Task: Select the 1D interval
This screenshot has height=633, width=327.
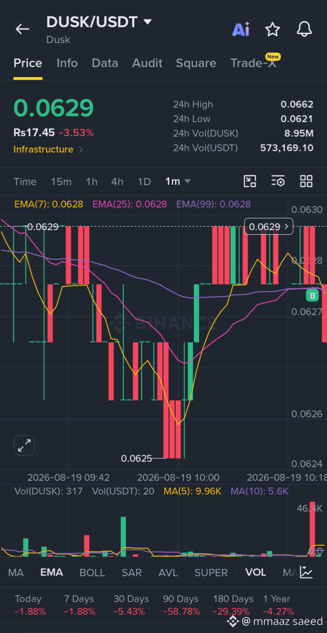Action: (144, 182)
